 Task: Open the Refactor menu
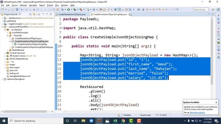(23, 6)
